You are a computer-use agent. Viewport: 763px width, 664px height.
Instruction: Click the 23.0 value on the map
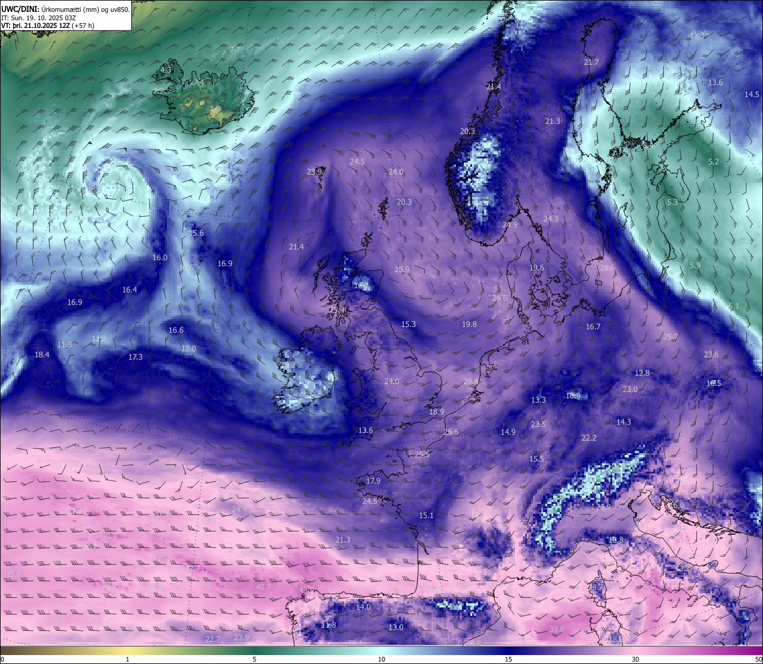pyautogui.click(x=630, y=389)
